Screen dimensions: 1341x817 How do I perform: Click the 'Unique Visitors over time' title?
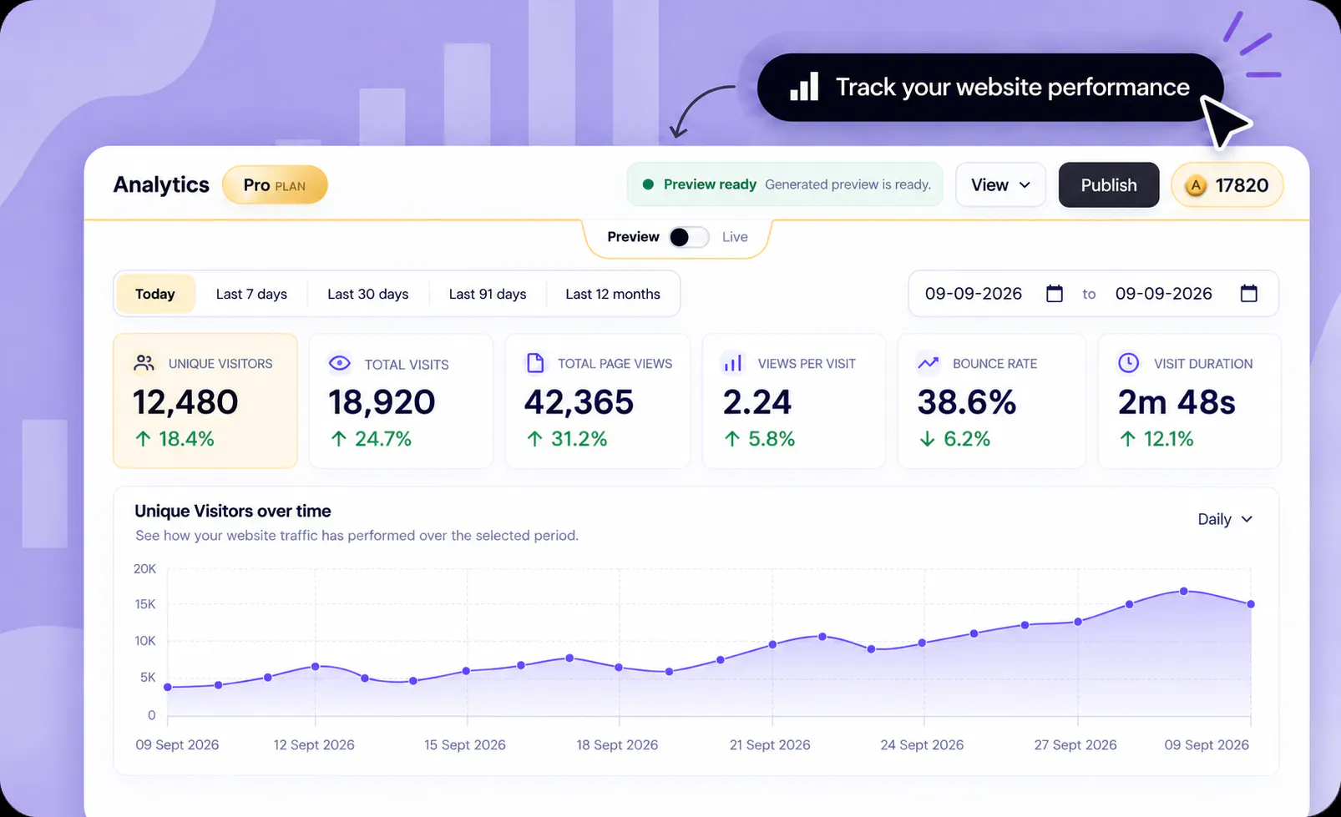[233, 511]
